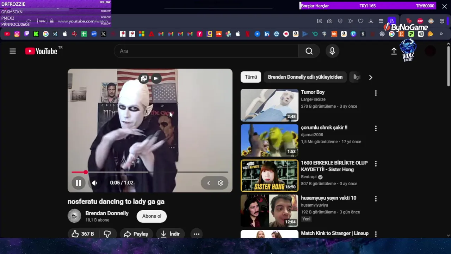This screenshot has height=254, width=451.
Task: Start voice search with the microphone
Action: (x=332, y=51)
